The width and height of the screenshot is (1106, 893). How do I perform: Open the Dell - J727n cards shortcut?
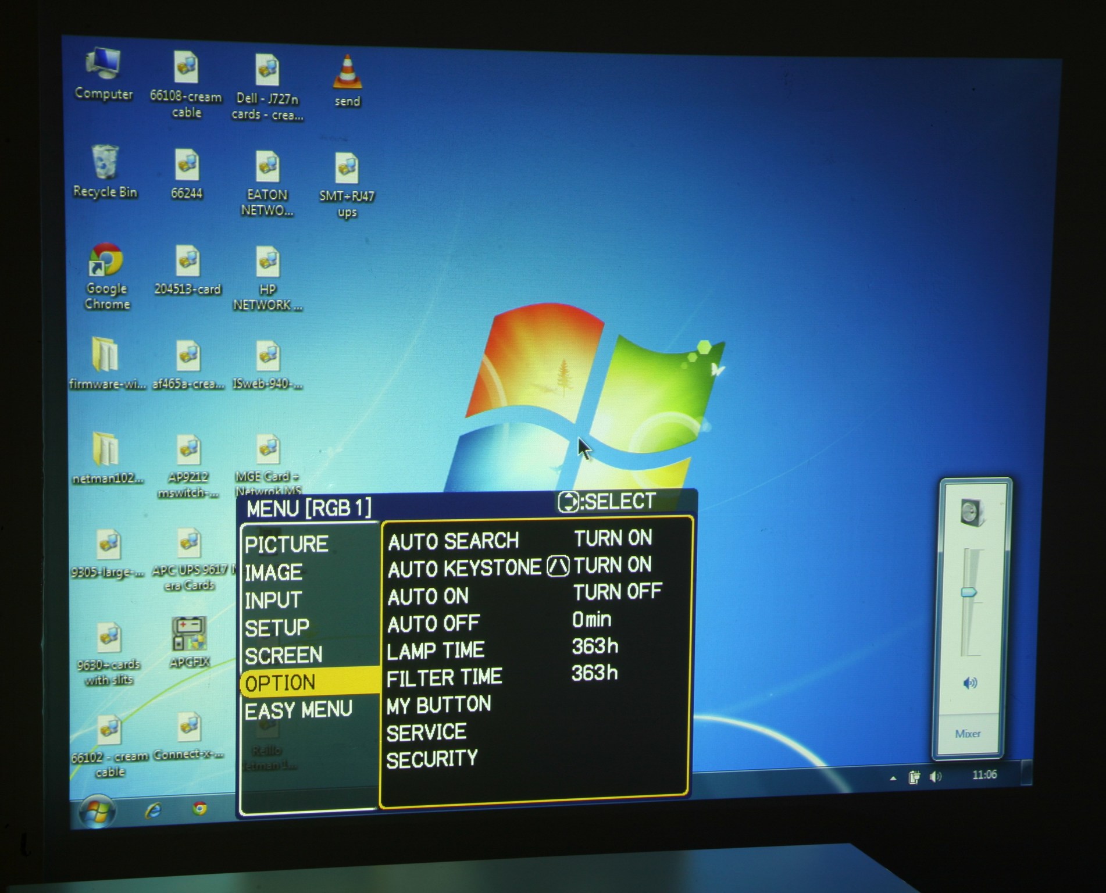[x=267, y=87]
